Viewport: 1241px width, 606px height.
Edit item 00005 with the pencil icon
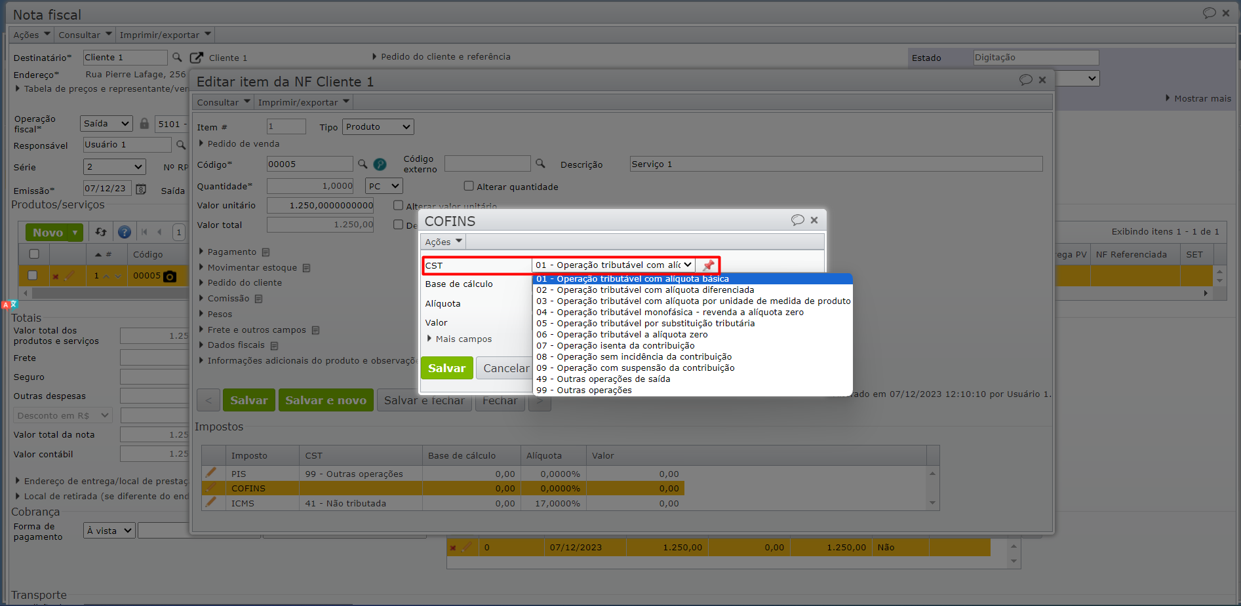(69, 276)
